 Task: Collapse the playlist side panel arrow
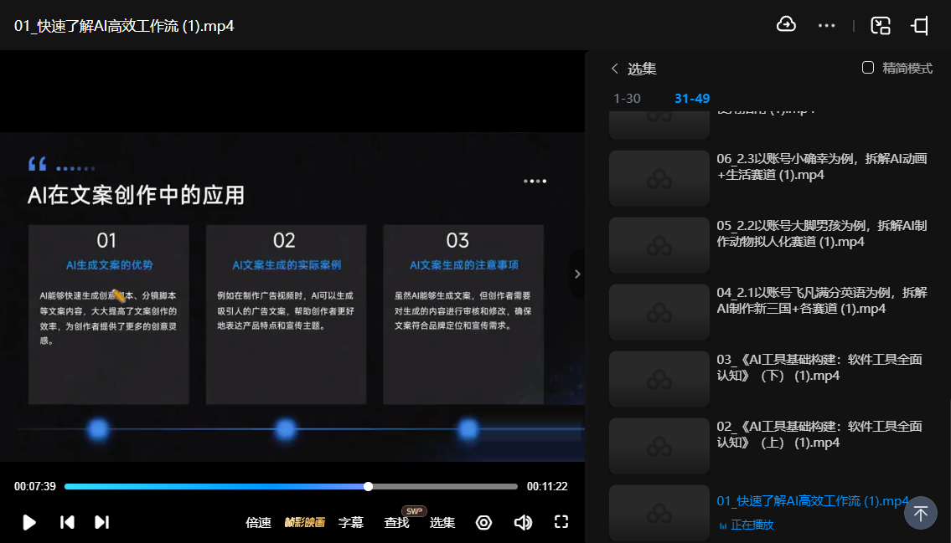click(576, 274)
